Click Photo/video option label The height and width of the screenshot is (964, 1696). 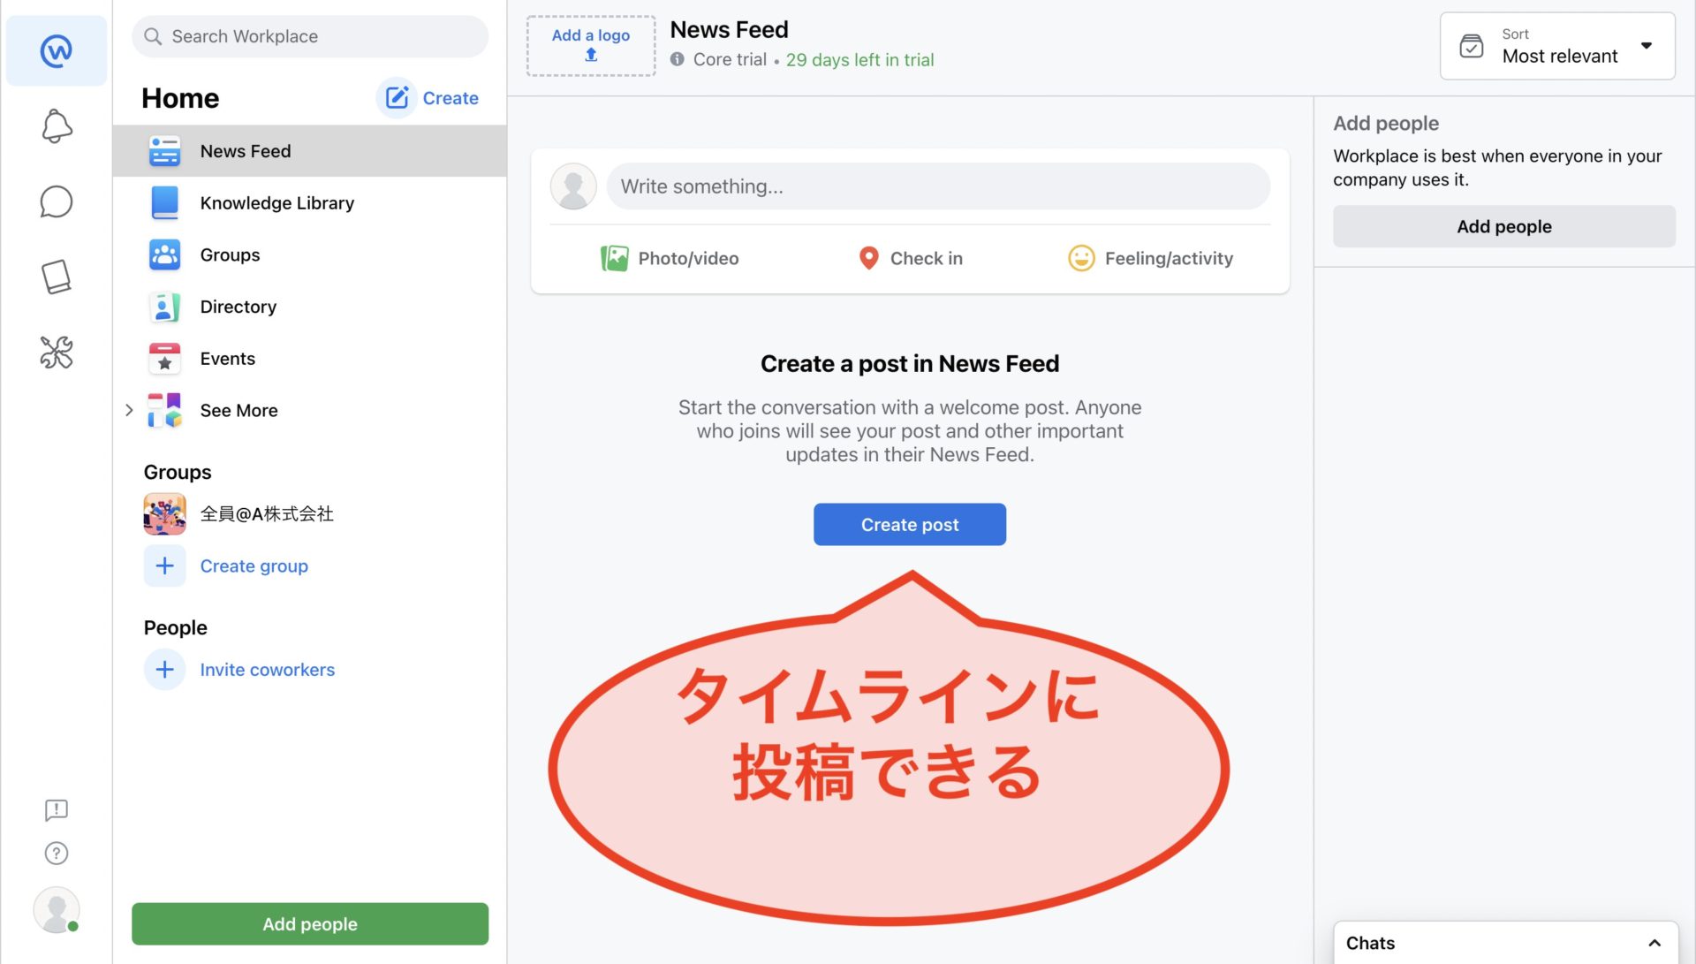[x=688, y=258]
